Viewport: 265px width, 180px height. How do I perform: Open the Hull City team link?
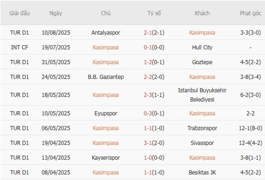click(202, 47)
